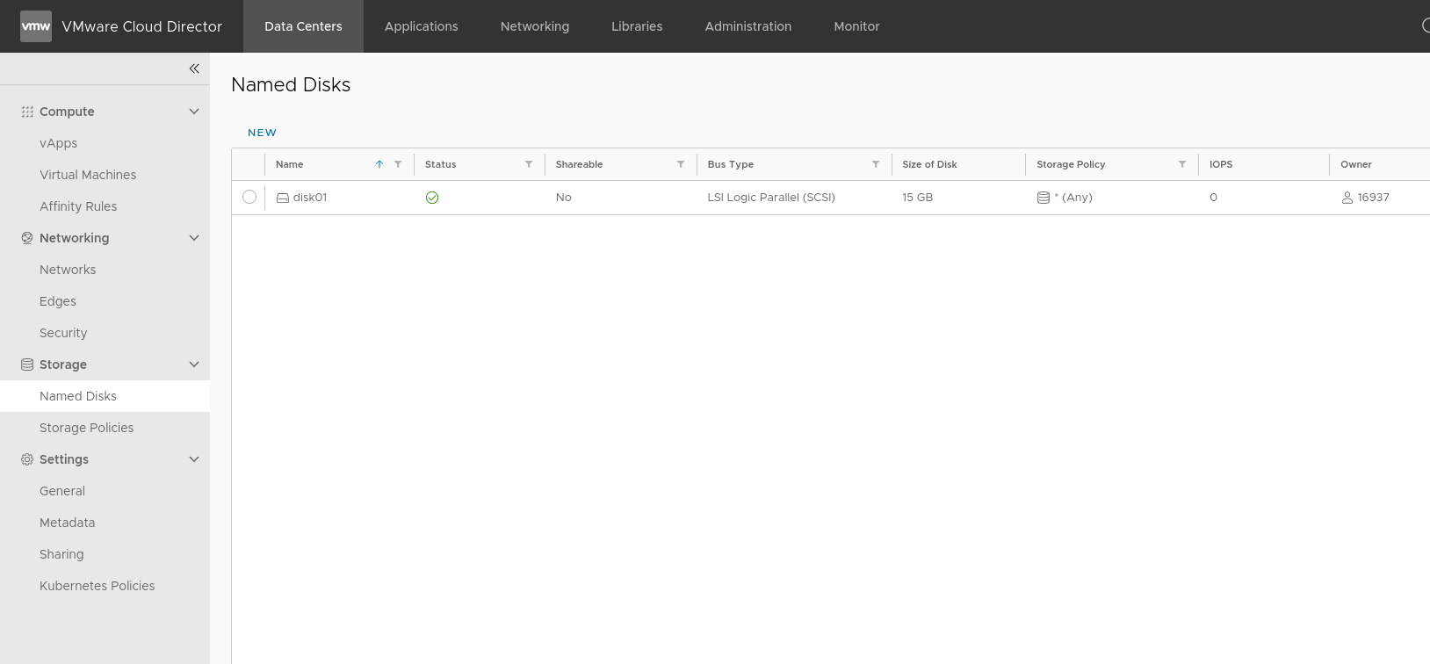
Task: Open the Storage Policy column filter icon
Action: point(1182,164)
